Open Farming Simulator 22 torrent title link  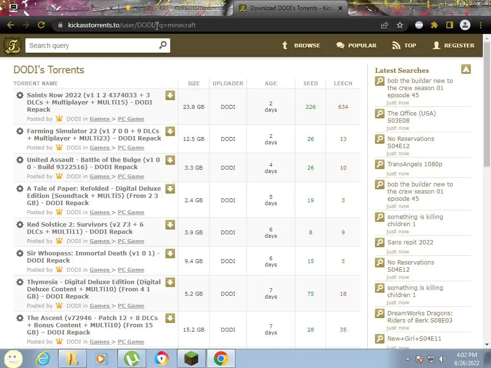[x=94, y=135]
